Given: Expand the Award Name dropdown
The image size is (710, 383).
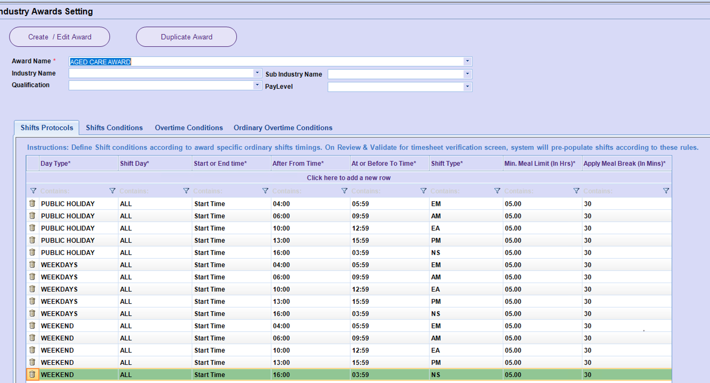Looking at the screenshot, I should [467, 61].
